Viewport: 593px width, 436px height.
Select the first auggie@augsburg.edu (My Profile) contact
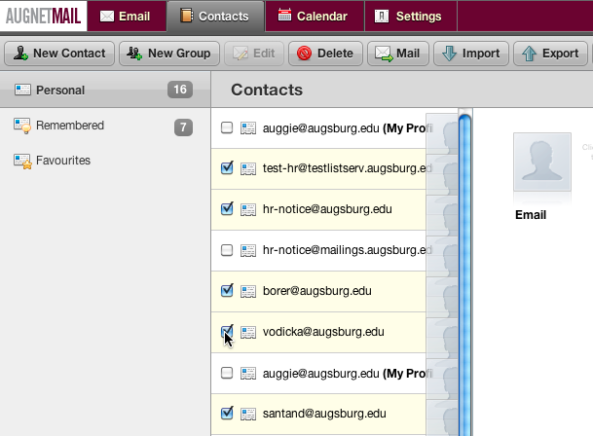(334, 128)
